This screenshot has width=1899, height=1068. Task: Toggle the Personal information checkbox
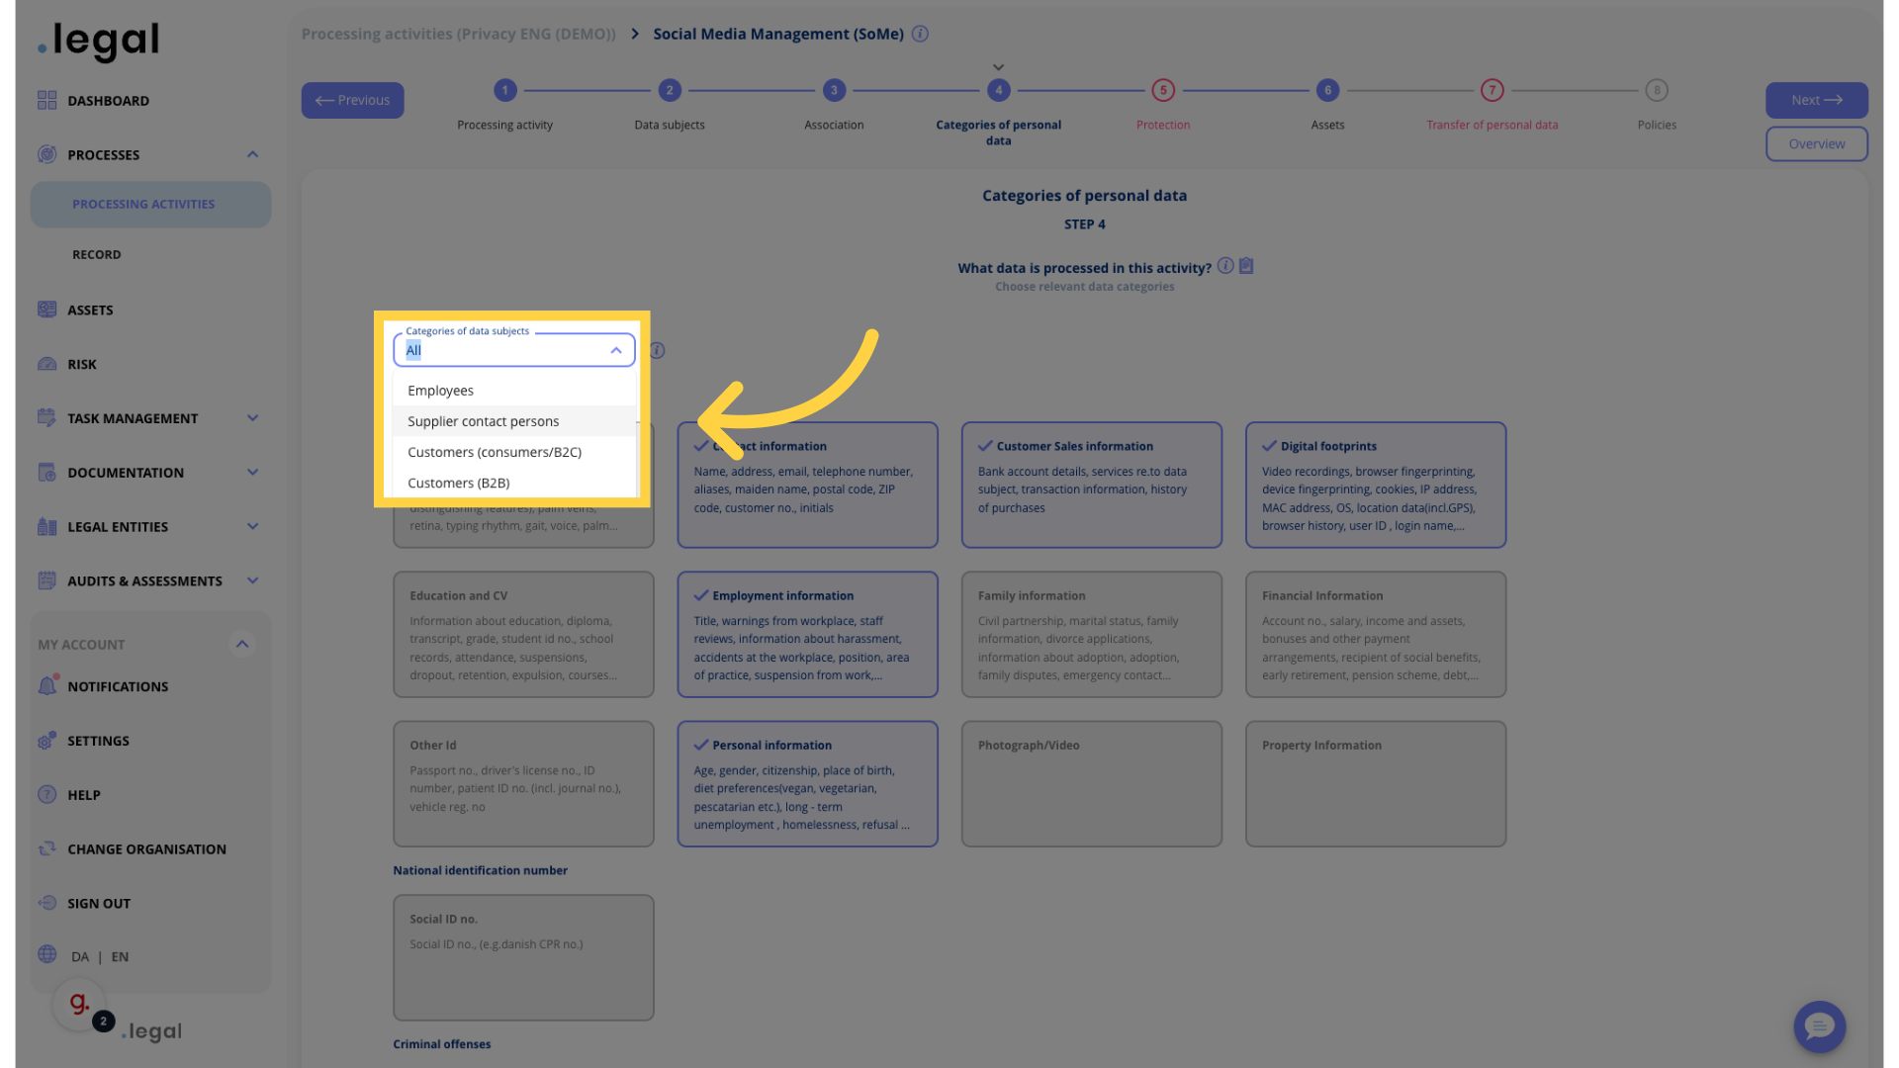point(701,745)
